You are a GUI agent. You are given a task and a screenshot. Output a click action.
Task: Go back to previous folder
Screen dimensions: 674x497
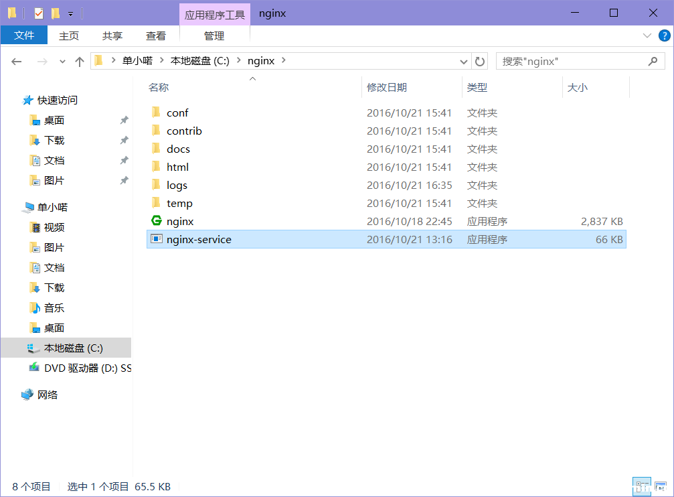coord(16,62)
